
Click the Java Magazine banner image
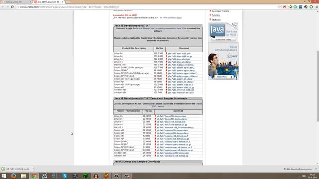click(x=223, y=32)
